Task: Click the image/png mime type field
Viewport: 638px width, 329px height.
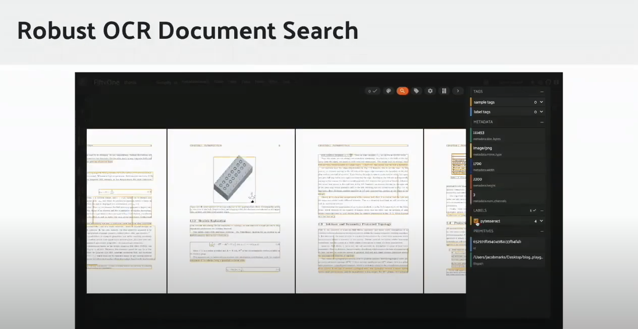Action: point(507,150)
